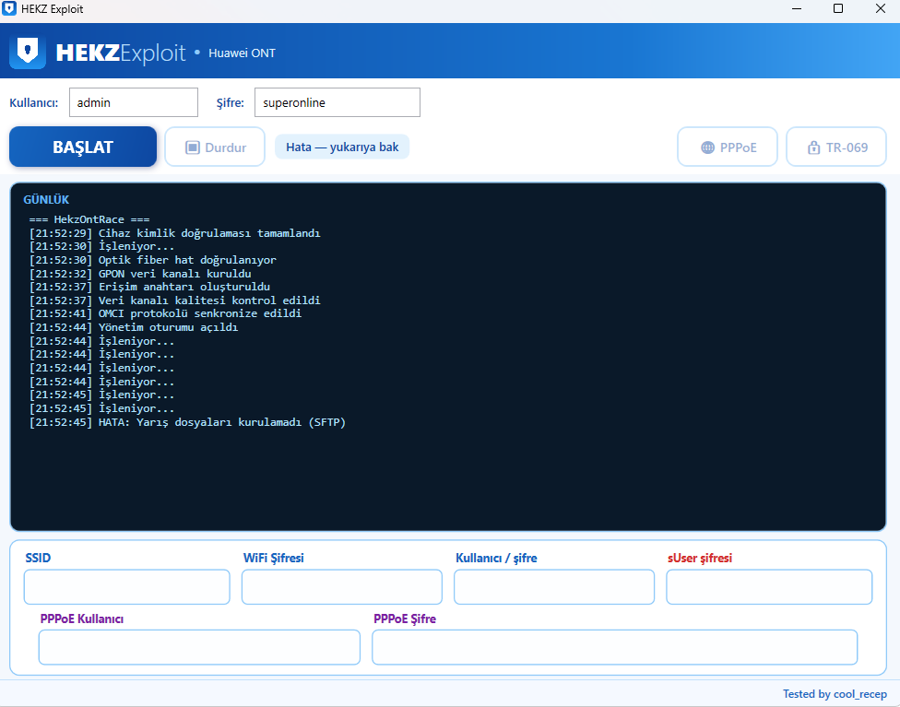
Task: Select the empty SSID output field
Action: [127, 587]
